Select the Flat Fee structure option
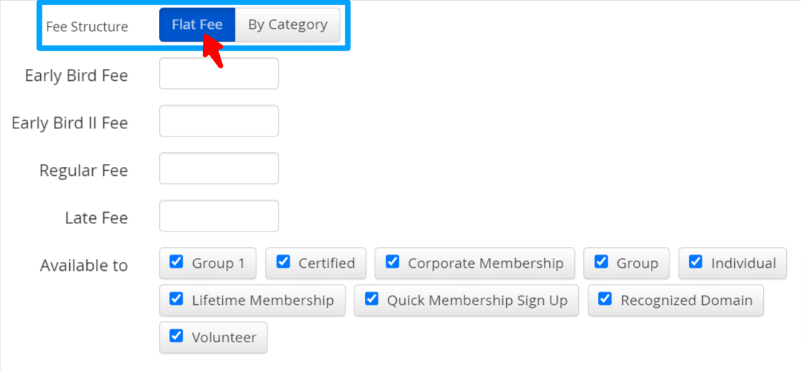Image resolution: width=801 pixels, height=371 pixels. (x=196, y=24)
